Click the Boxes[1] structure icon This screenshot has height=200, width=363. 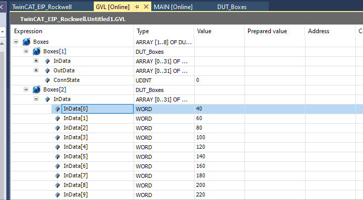click(36, 51)
